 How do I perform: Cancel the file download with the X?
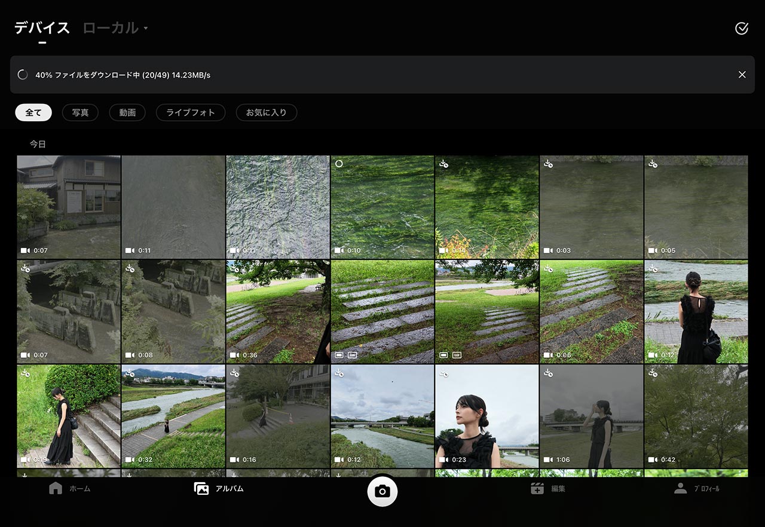tap(742, 75)
